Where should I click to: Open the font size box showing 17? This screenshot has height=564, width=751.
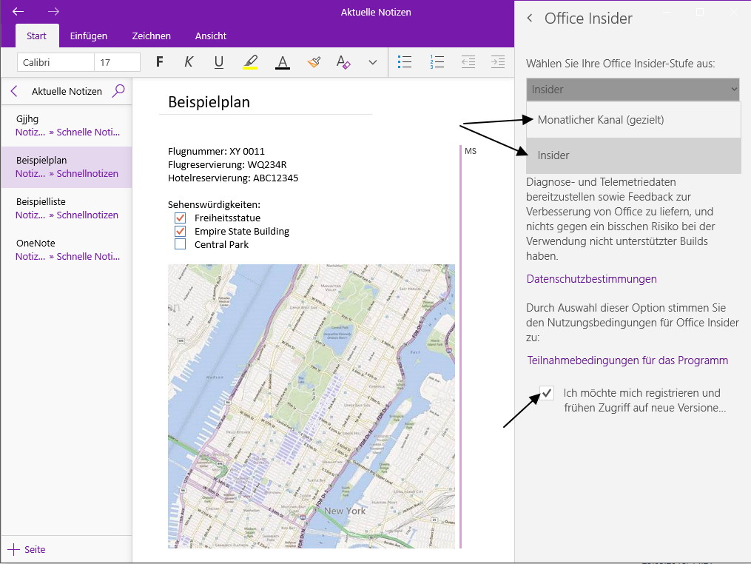tap(117, 62)
